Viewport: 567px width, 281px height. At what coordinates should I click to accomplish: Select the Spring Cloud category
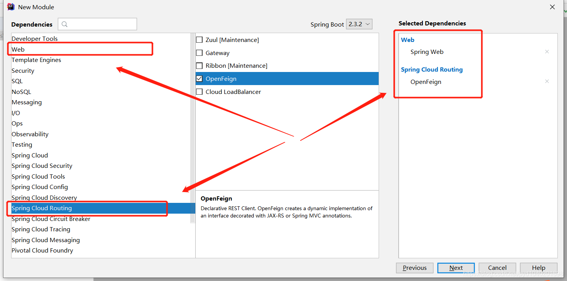tap(30, 155)
